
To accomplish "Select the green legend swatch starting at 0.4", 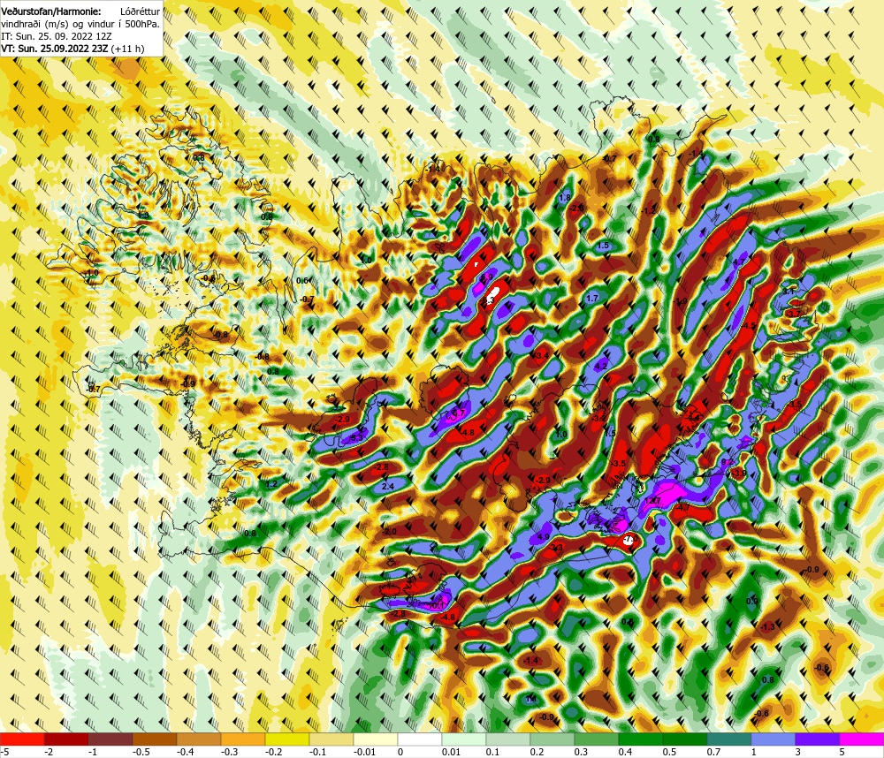I will pyautogui.click(x=641, y=739).
